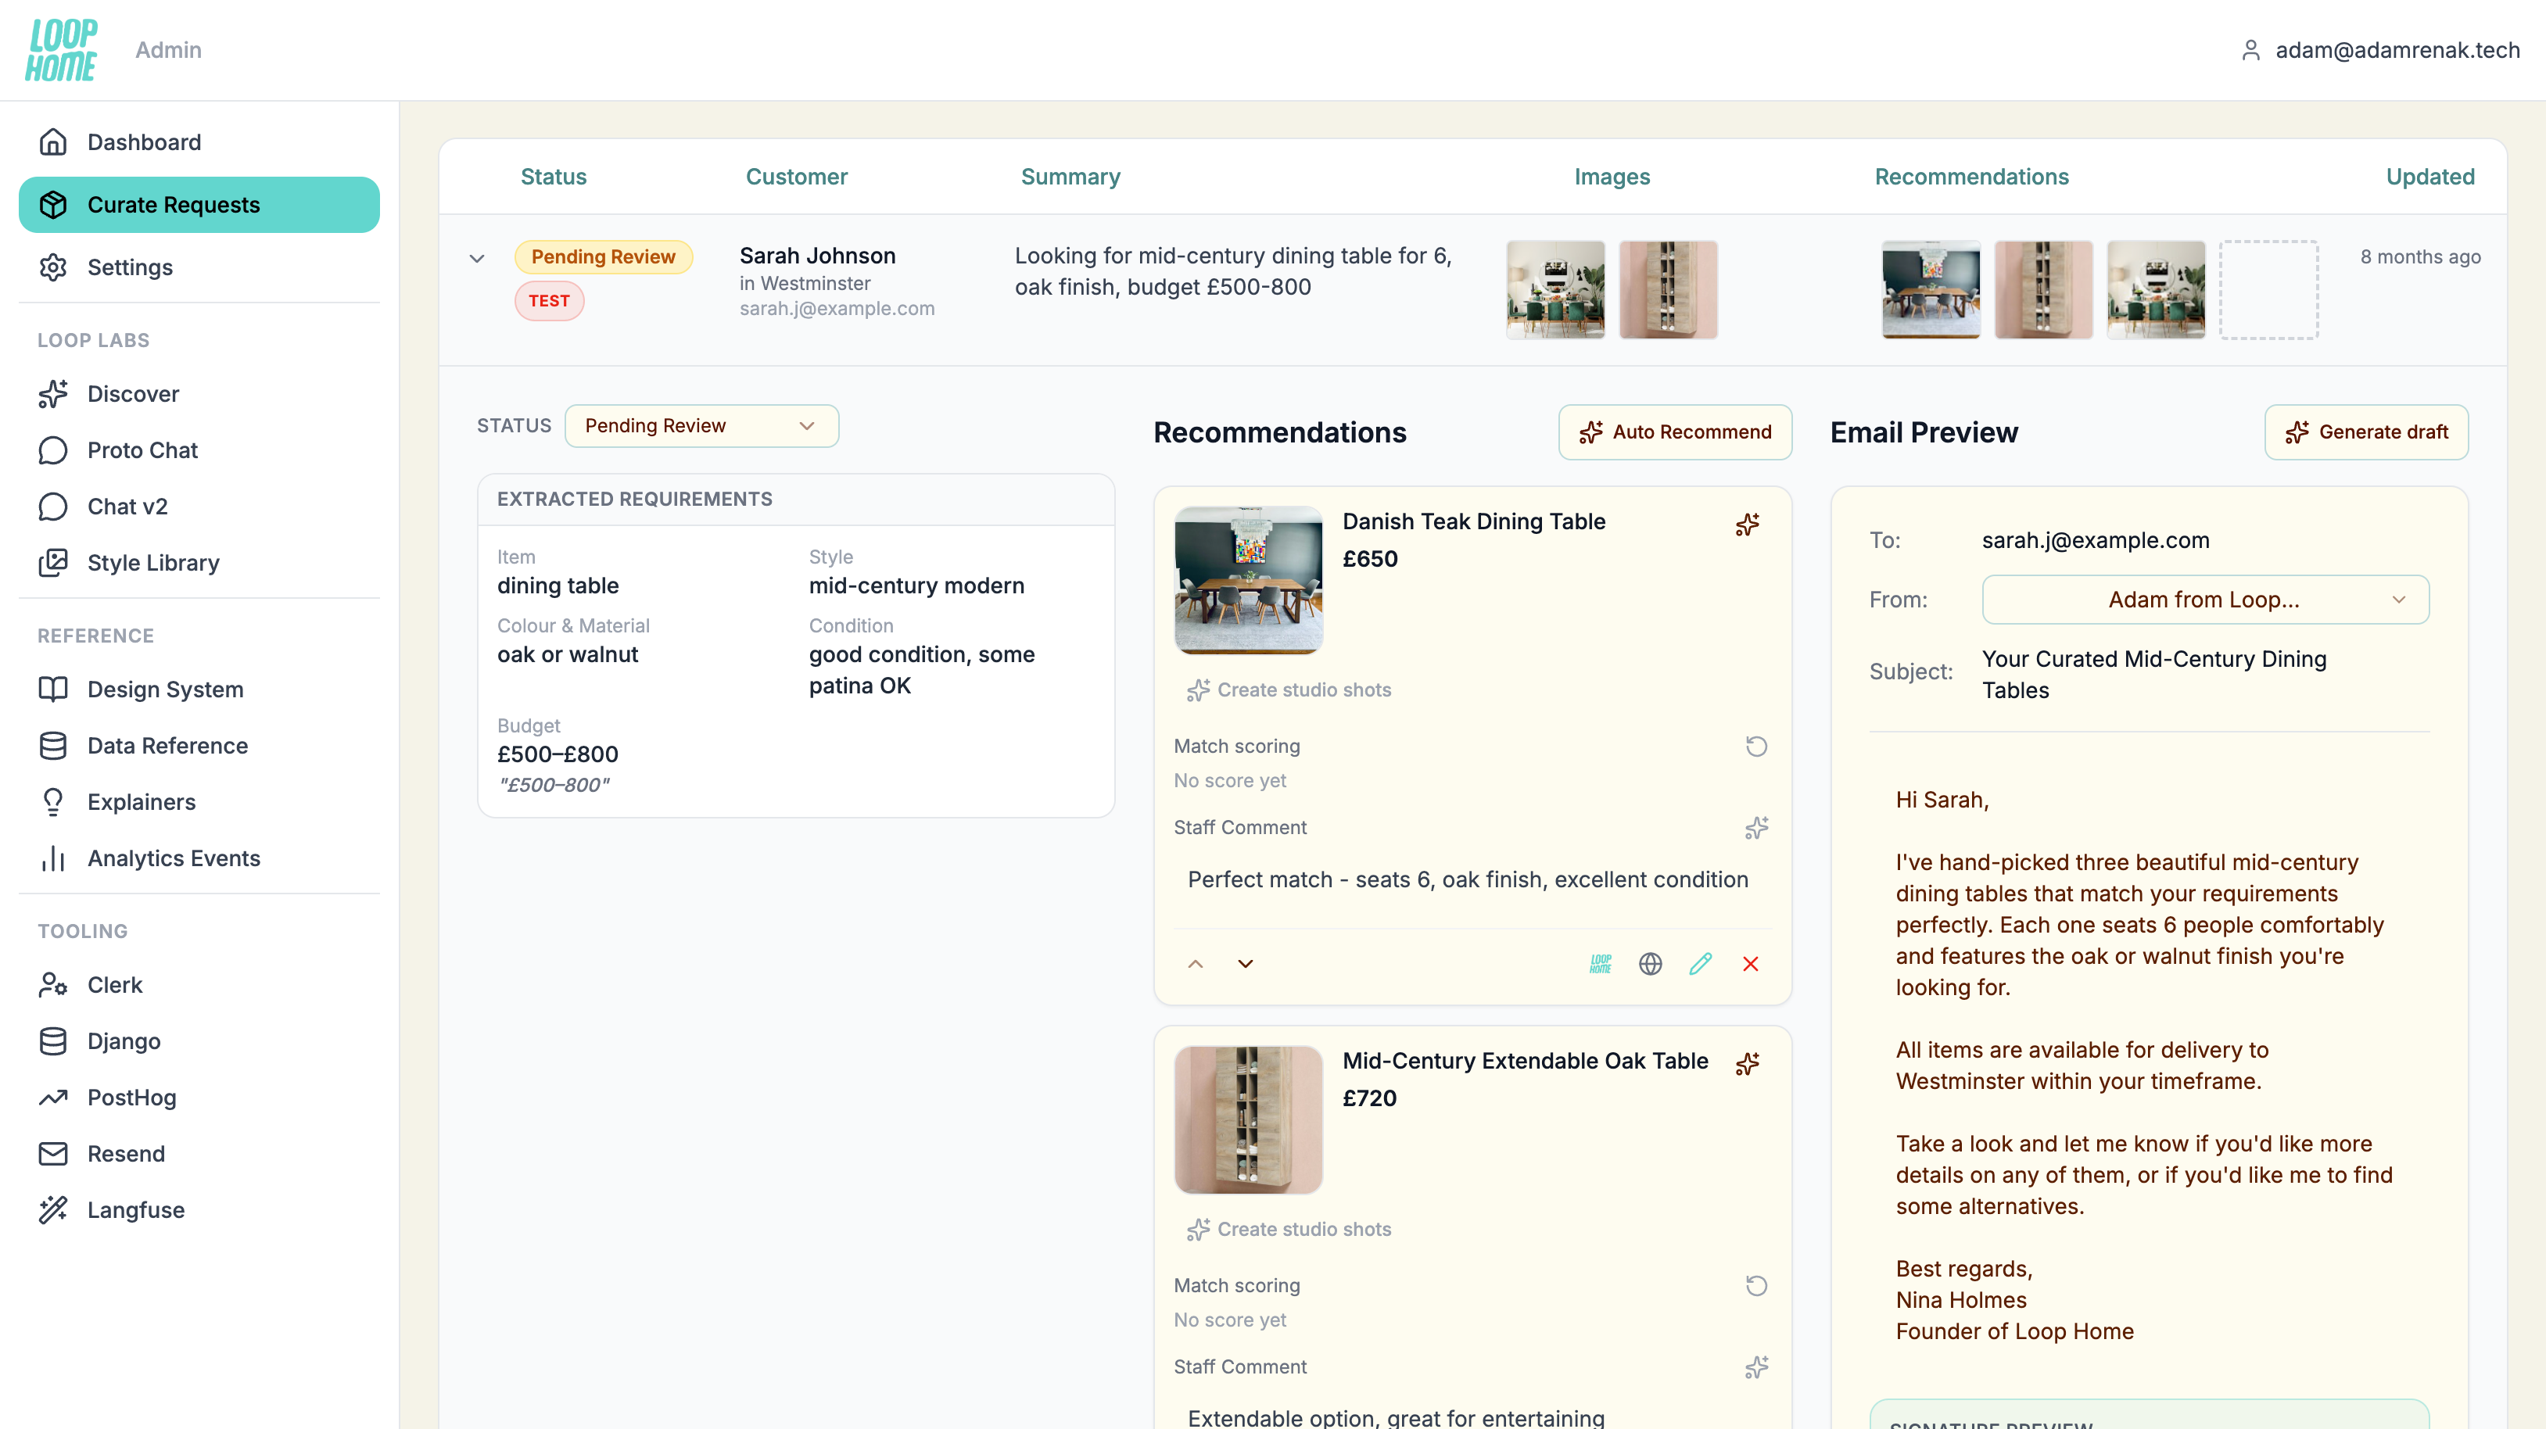Move Danish Teak recommendation down
The width and height of the screenshot is (2546, 1429).
[1246, 964]
